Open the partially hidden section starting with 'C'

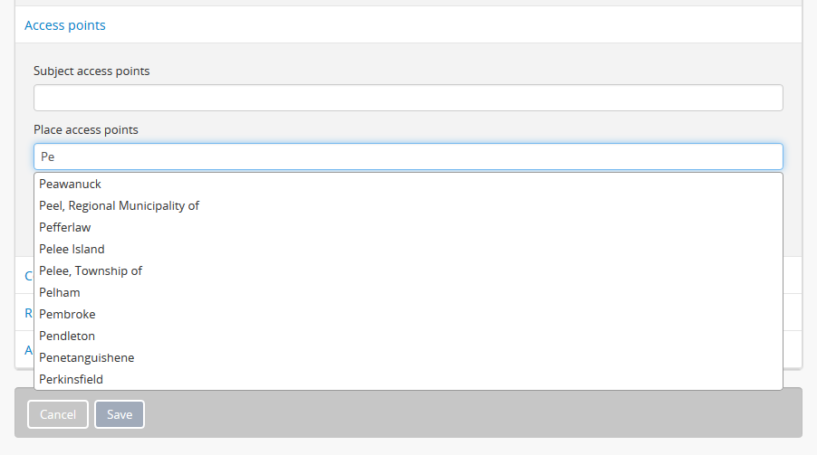point(28,275)
